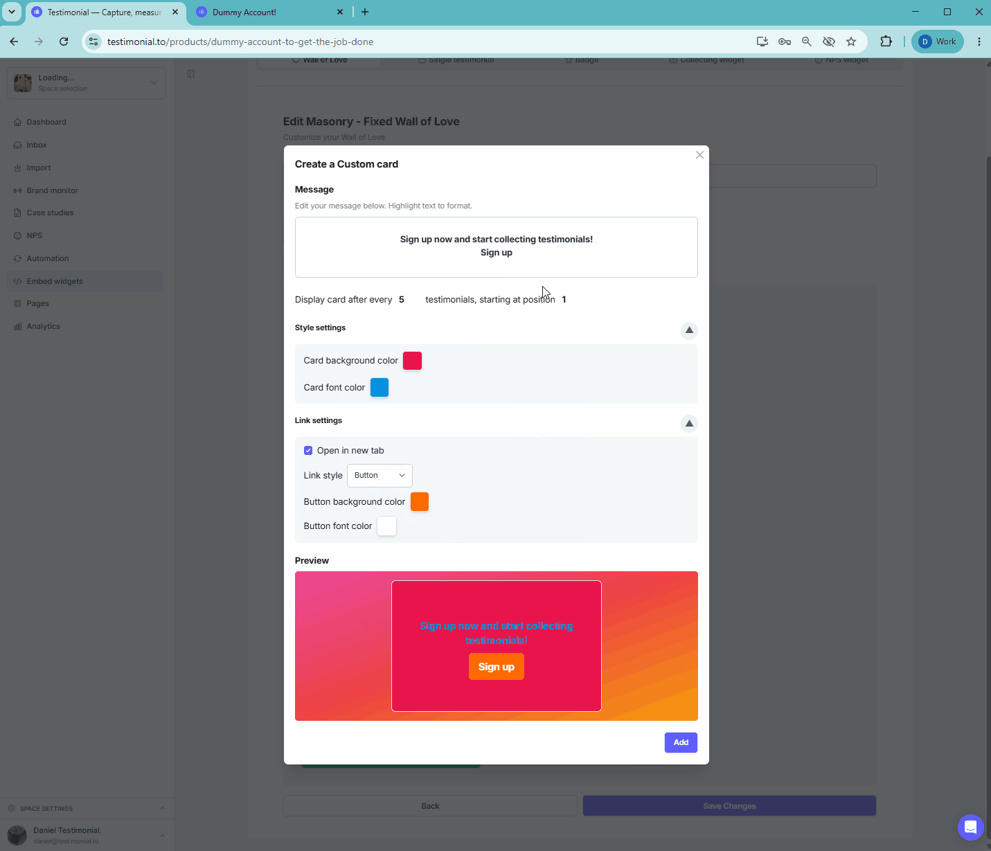The image size is (991, 851).
Task: Click the Add button
Action: pos(681,742)
